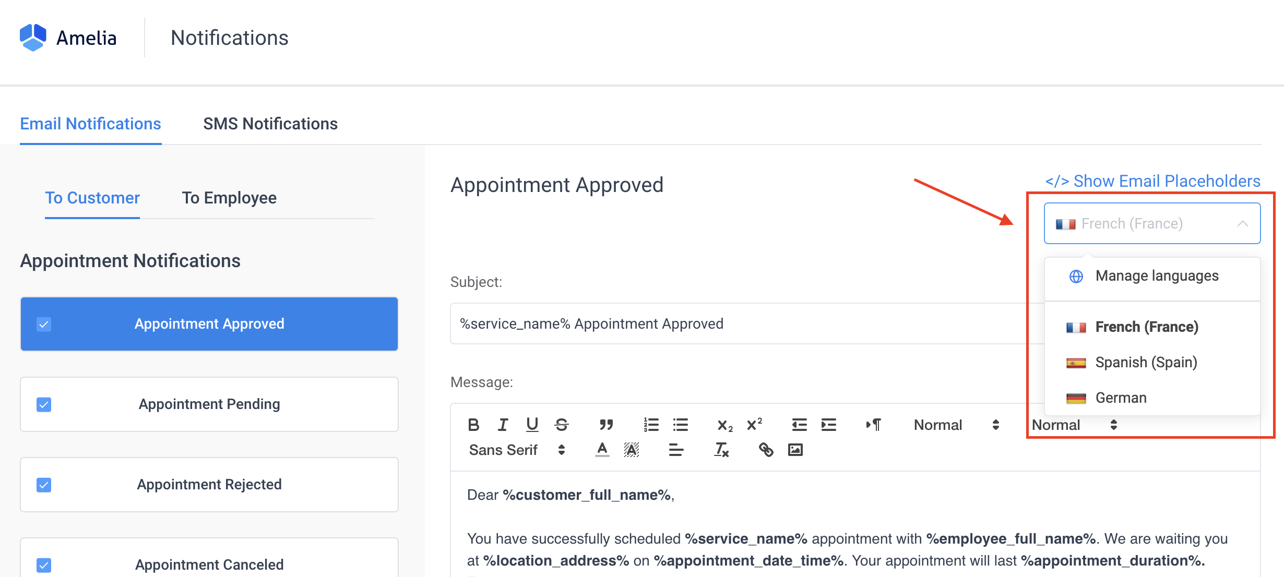
Task: Select Manage languages from the dropdown
Action: point(1156,275)
